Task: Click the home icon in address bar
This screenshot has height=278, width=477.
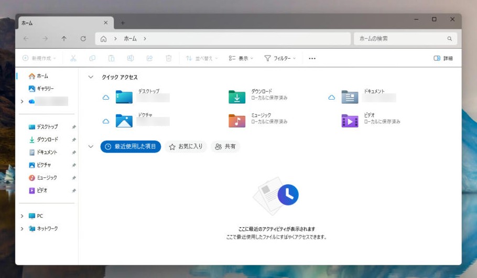Action: point(103,39)
